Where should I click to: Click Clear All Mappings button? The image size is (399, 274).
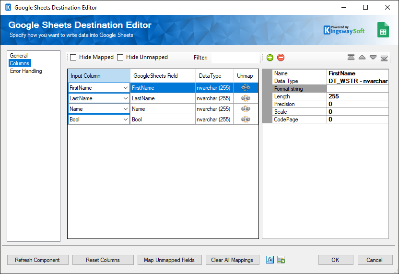click(232, 260)
